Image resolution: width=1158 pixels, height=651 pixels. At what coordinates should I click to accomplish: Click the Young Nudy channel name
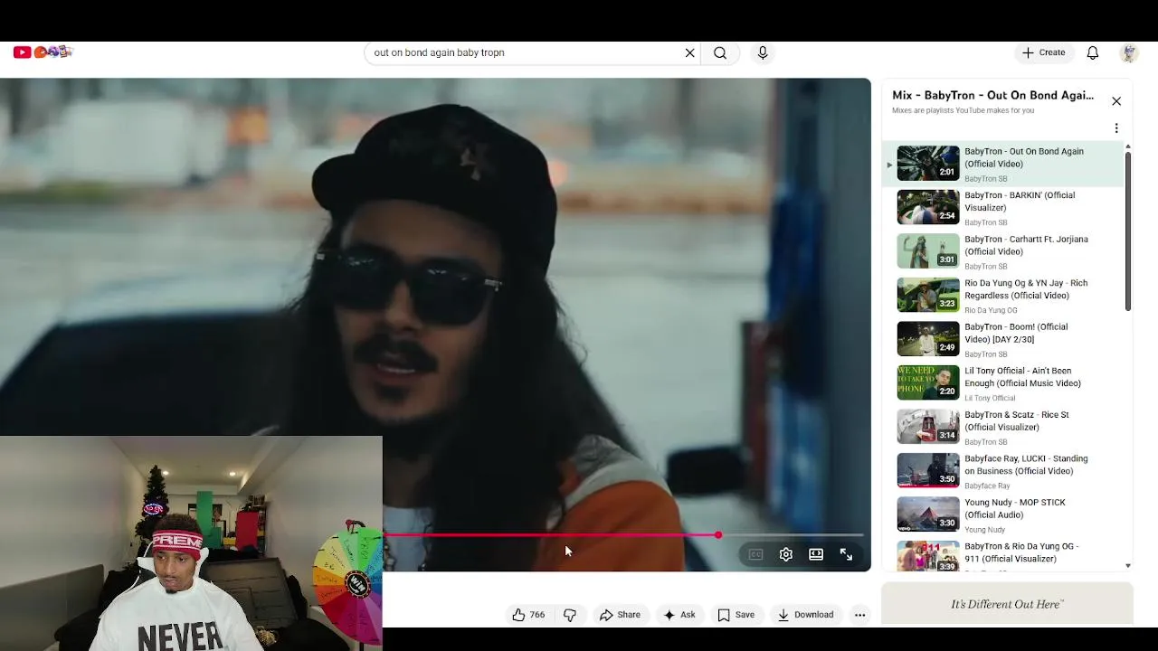click(x=985, y=530)
